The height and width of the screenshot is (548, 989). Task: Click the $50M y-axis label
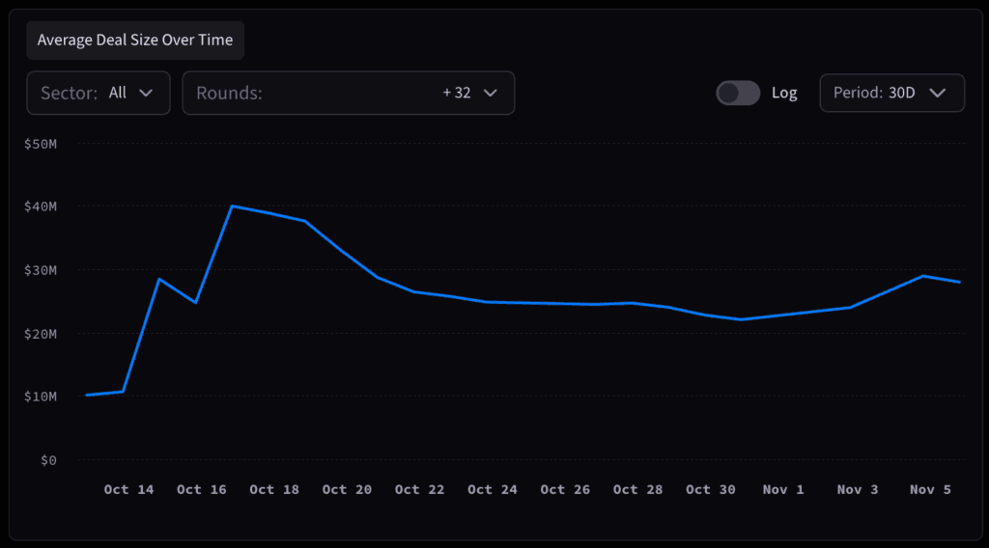41,144
